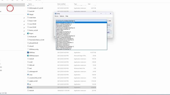The image size is (170, 95).
Task: Open the Device menu in Zadig
Action: click(56, 16)
